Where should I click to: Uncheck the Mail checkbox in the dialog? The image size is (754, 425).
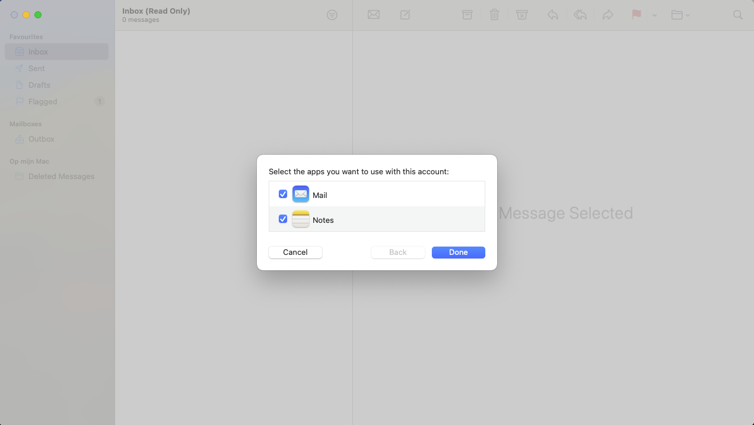(x=283, y=194)
